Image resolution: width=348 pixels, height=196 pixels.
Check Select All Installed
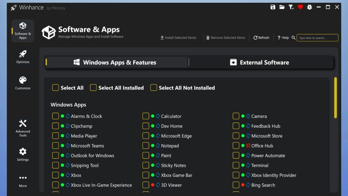[93, 87]
